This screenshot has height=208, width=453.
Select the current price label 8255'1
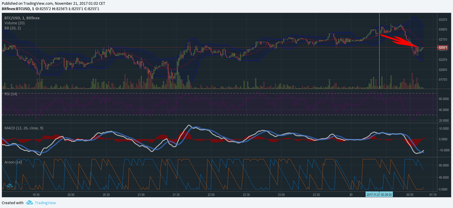(x=443, y=47)
